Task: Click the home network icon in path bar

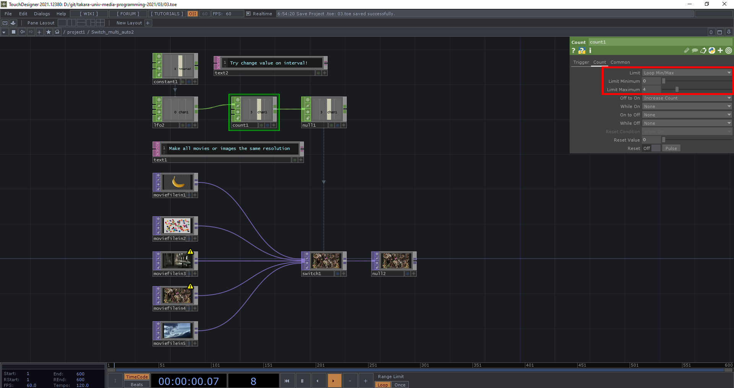Action: tap(57, 32)
